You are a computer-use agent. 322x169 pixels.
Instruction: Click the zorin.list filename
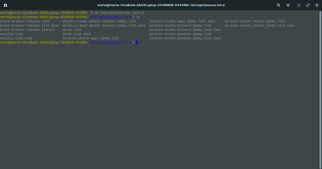click(x=72, y=30)
